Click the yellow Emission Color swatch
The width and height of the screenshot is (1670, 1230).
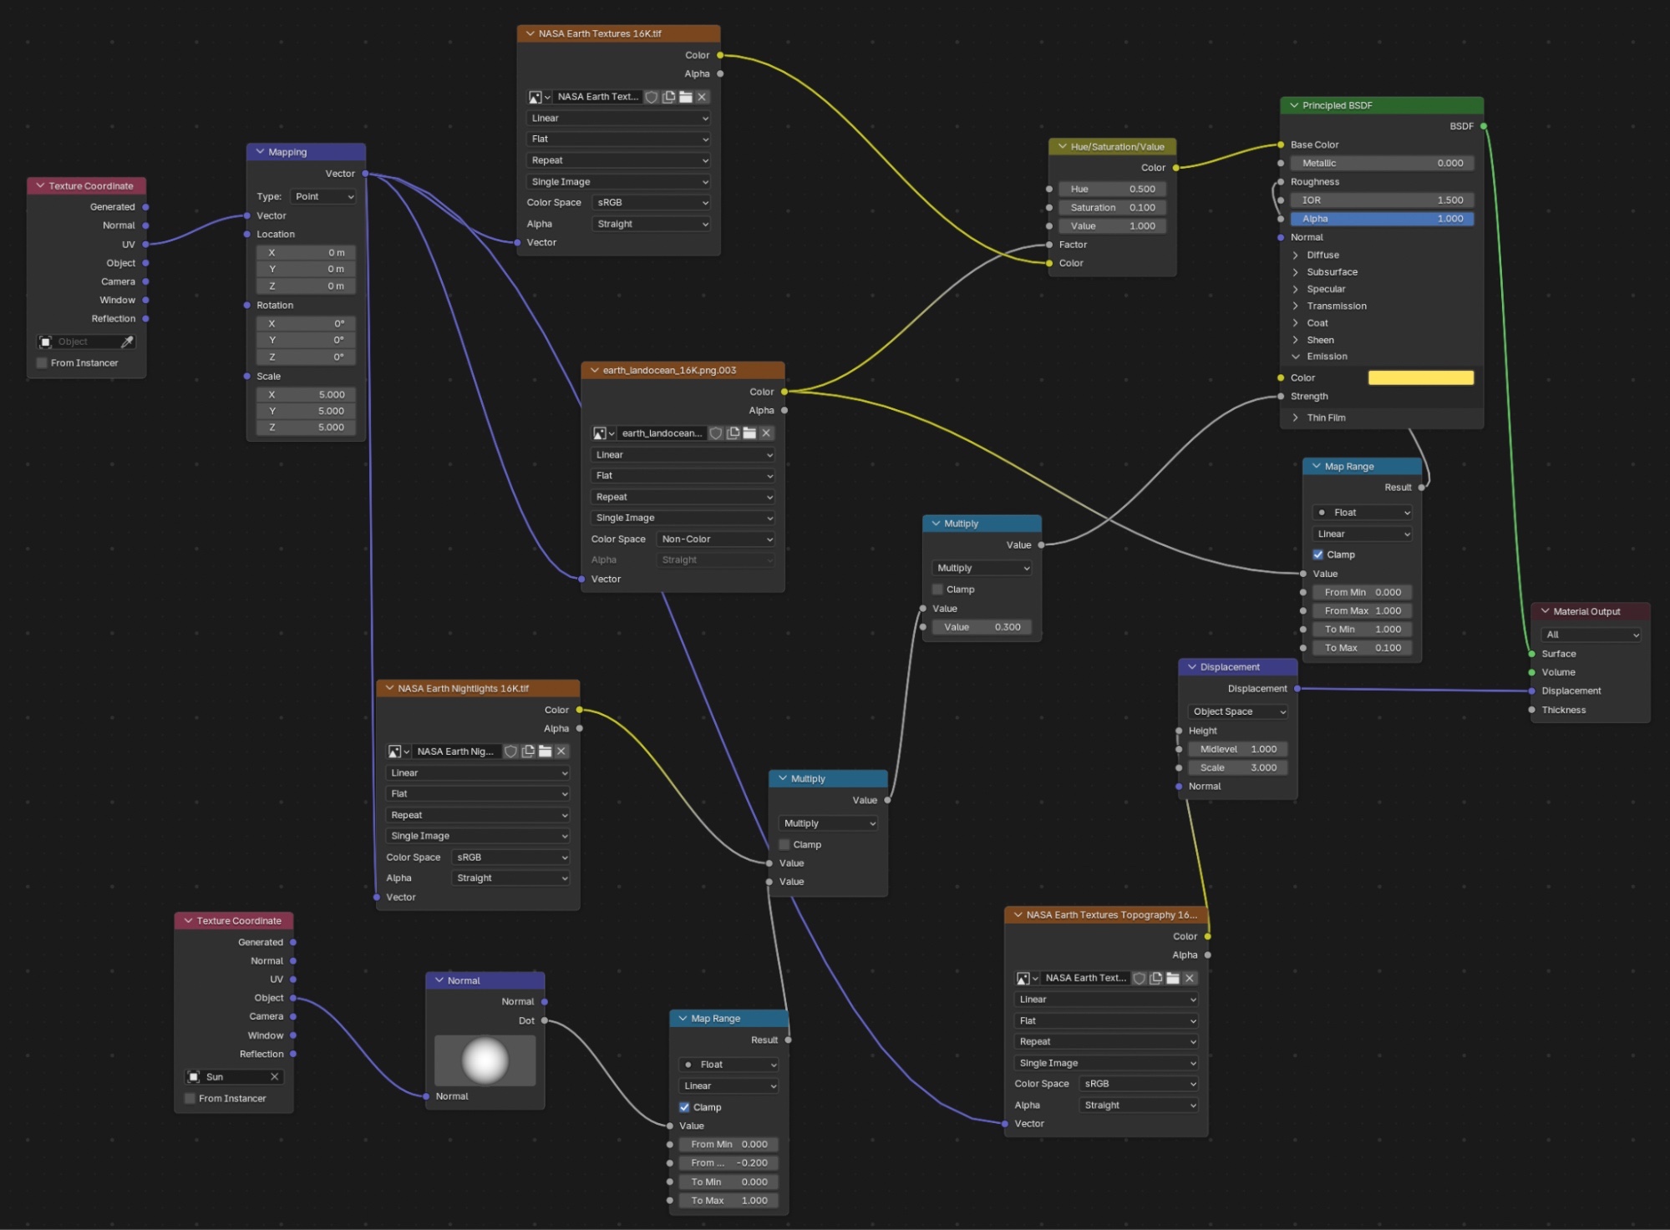(1420, 378)
